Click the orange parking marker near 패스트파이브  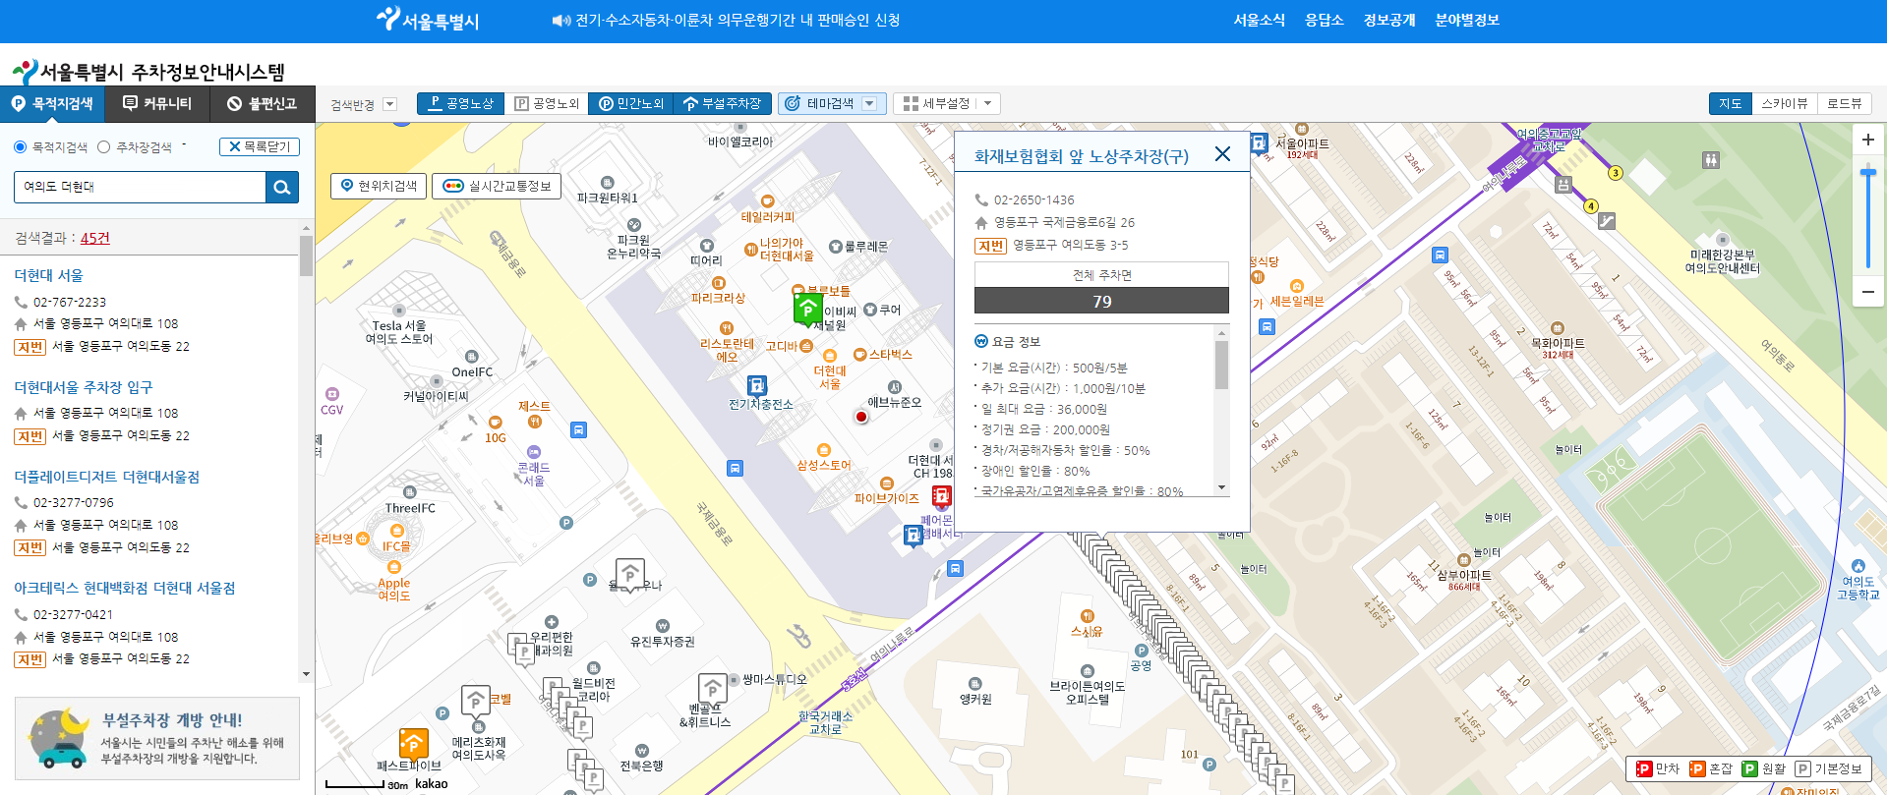(x=413, y=743)
